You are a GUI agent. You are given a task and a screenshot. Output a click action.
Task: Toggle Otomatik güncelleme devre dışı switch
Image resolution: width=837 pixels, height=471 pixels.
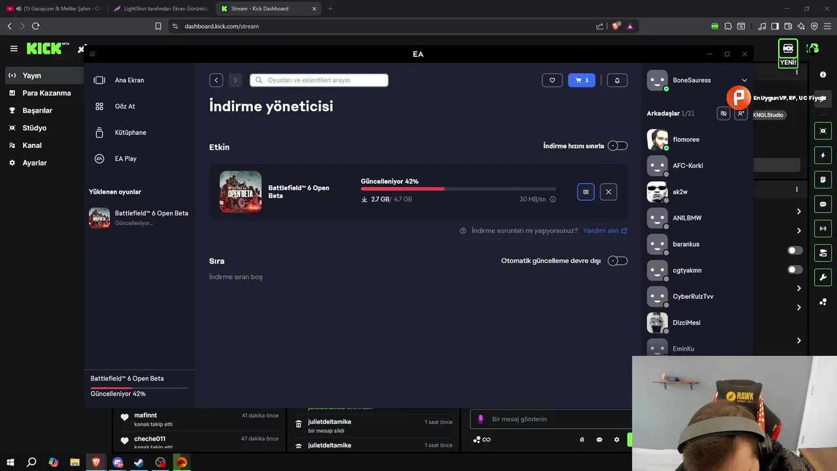617,260
